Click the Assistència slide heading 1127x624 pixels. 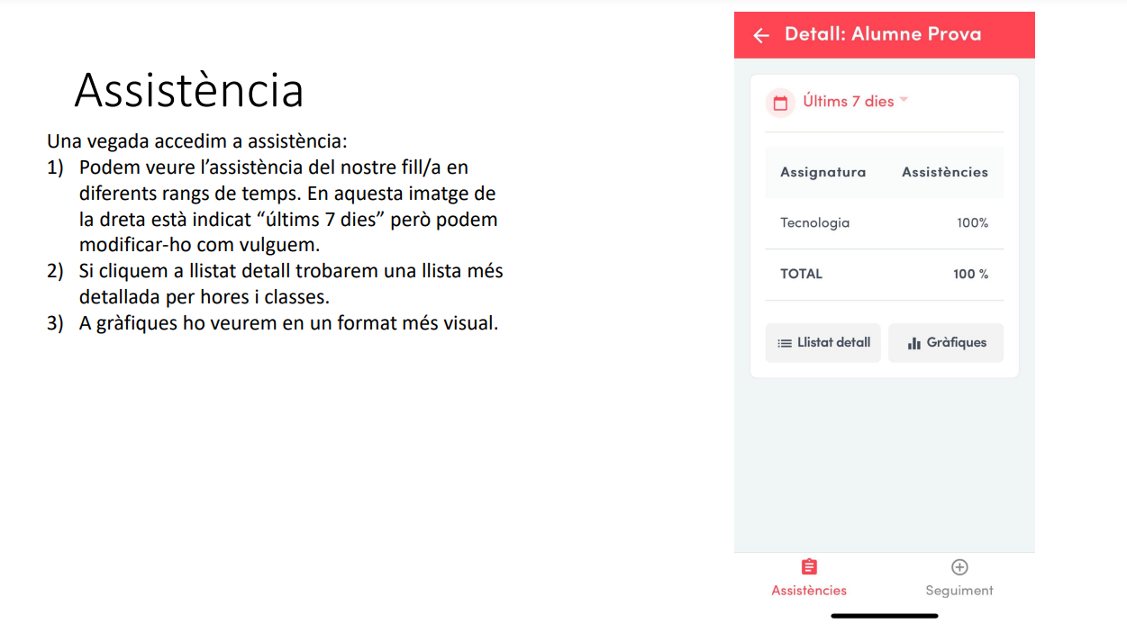pos(189,90)
